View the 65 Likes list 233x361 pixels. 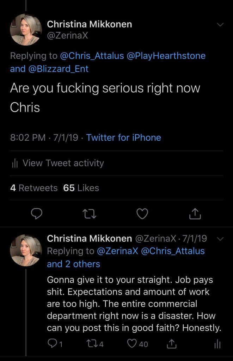pyautogui.click(x=81, y=188)
